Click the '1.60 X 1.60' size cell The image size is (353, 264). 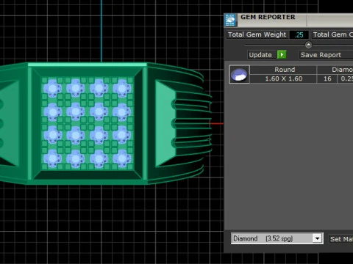coord(284,78)
